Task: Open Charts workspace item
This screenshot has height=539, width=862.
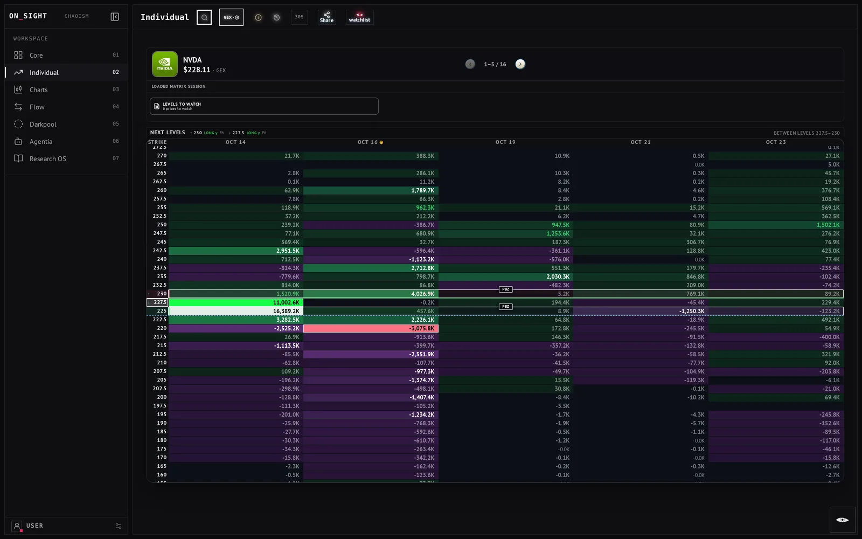Action: (66, 89)
